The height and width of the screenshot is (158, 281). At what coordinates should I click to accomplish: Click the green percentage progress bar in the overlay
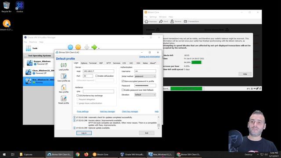click(196, 62)
